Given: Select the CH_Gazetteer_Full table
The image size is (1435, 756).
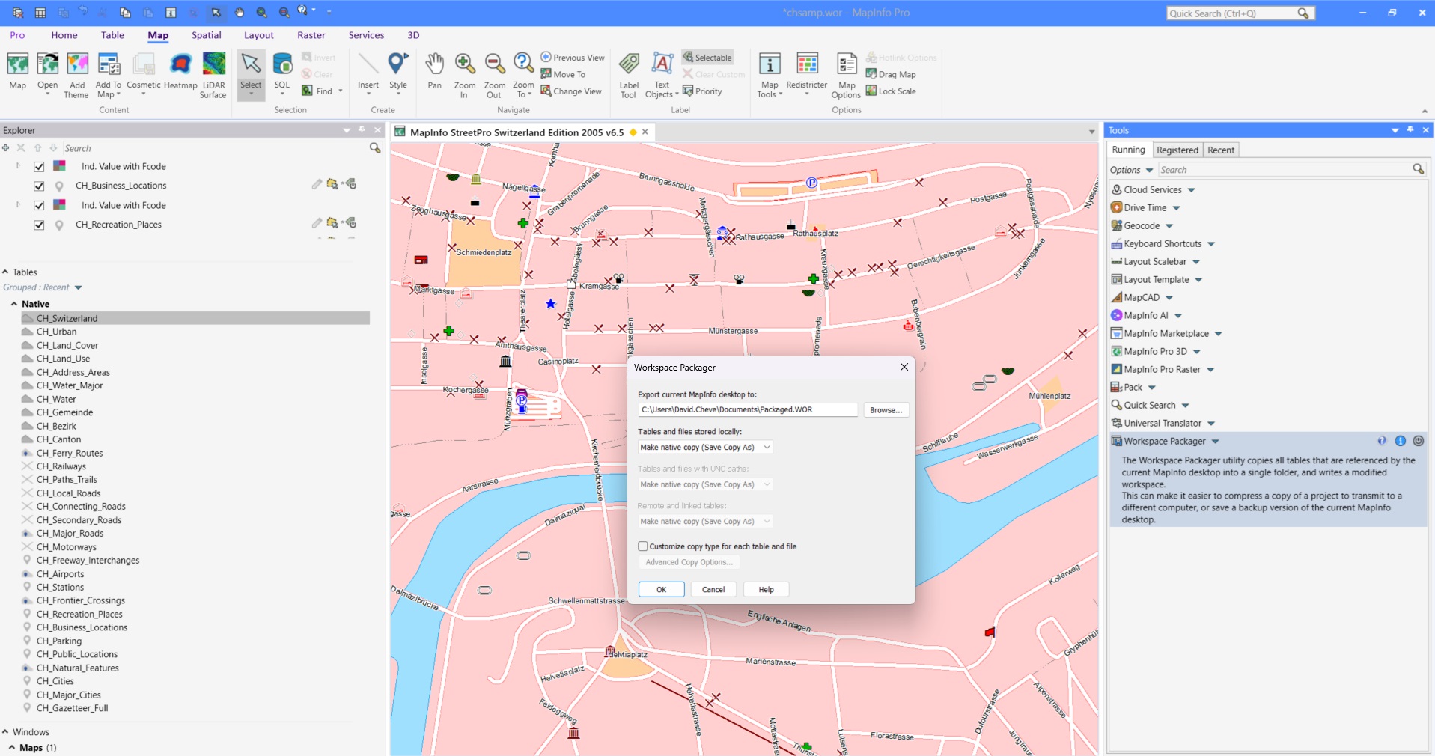Looking at the screenshot, I should (73, 708).
